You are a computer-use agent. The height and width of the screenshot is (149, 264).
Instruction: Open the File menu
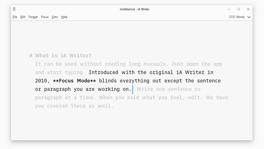point(15,17)
